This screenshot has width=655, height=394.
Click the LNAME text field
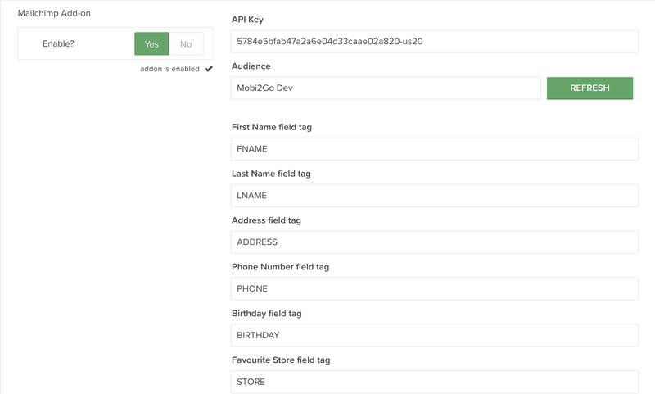coord(434,196)
